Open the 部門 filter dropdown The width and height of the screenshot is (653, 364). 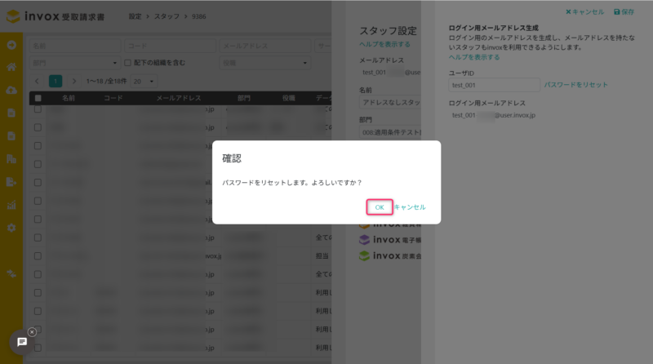coord(75,63)
